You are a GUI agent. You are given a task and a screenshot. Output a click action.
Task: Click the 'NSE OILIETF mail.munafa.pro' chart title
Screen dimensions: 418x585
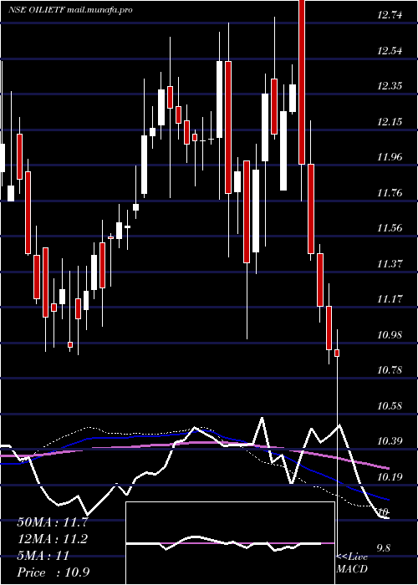click(70, 10)
